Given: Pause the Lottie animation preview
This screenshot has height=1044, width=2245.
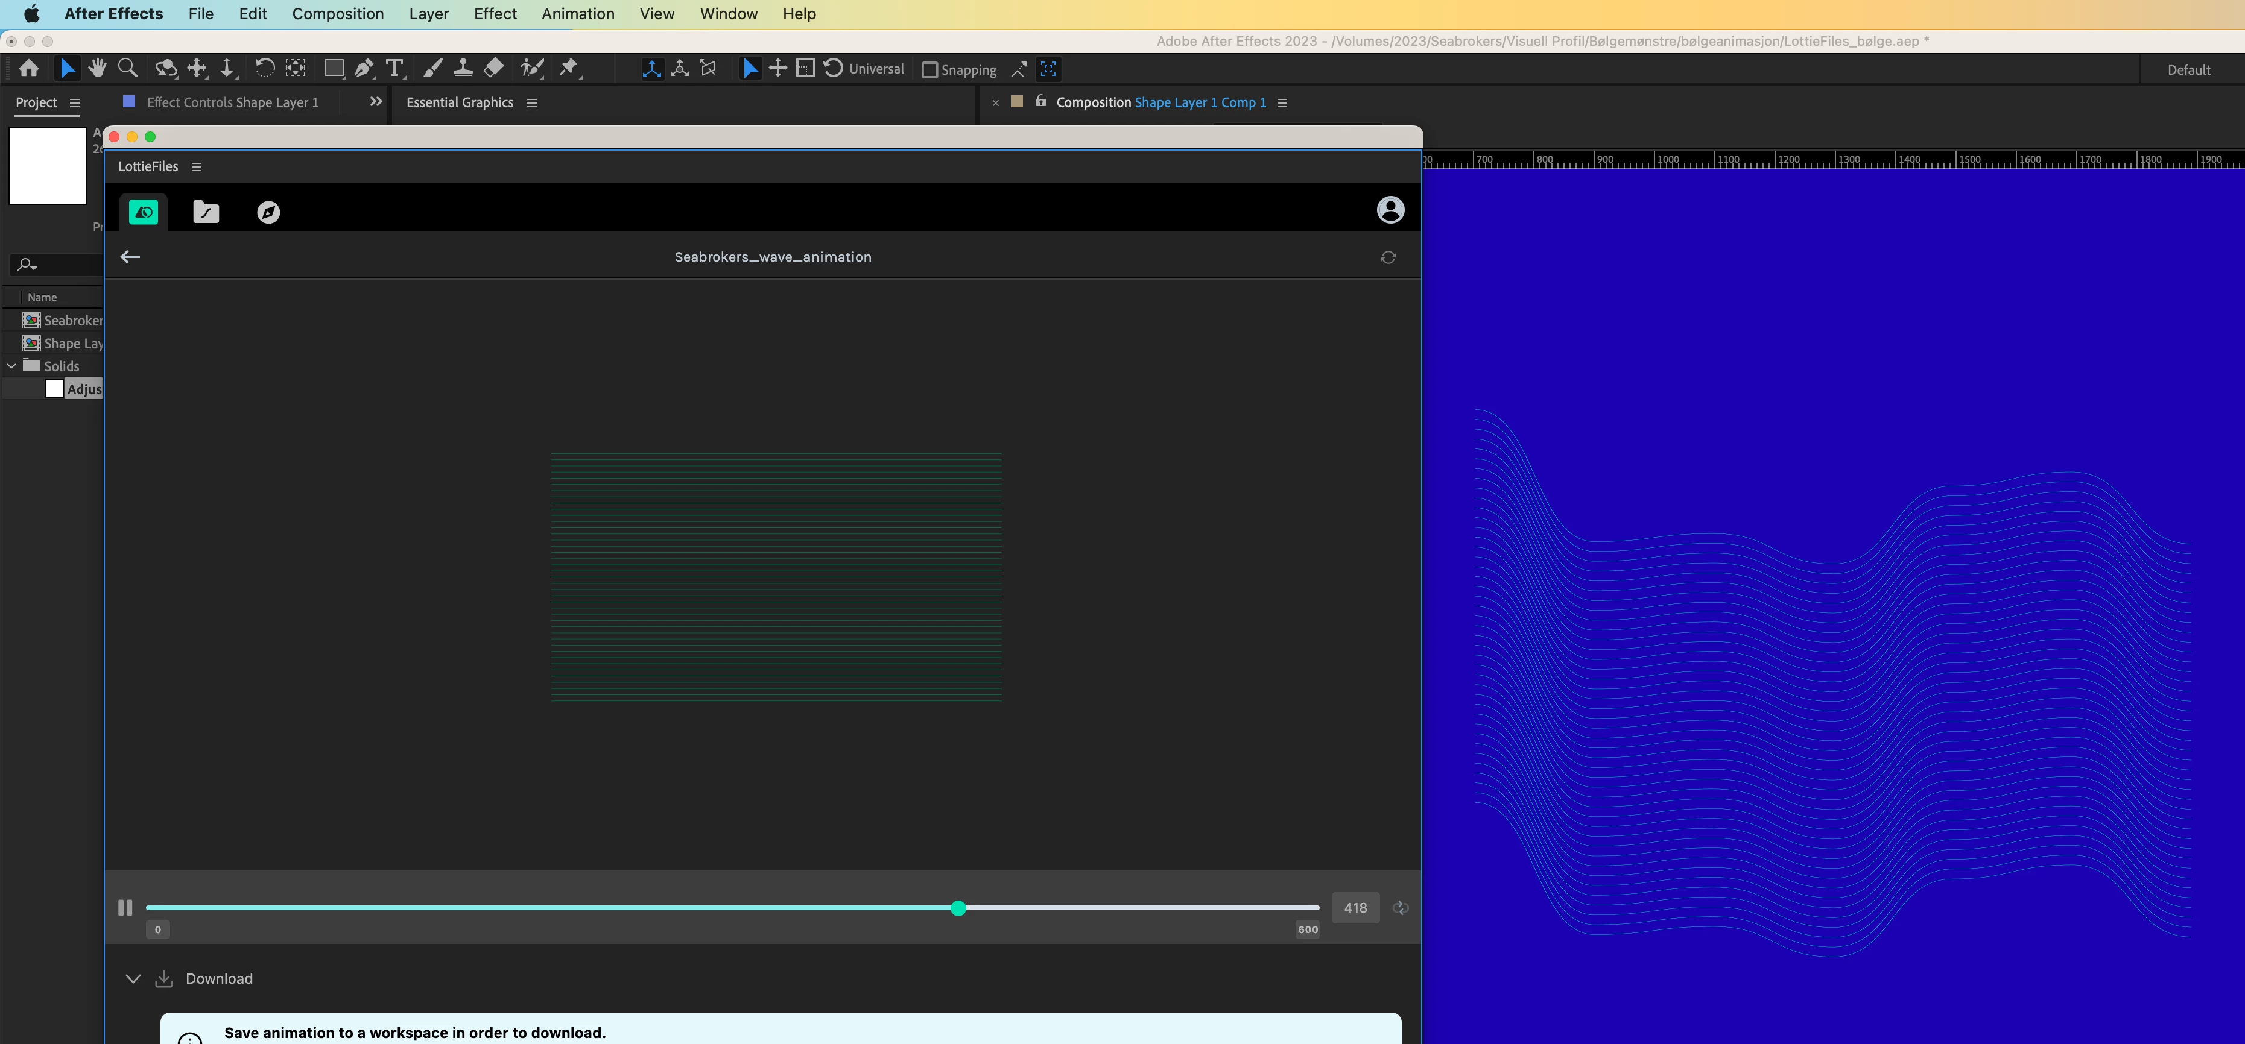Looking at the screenshot, I should [125, 908].
